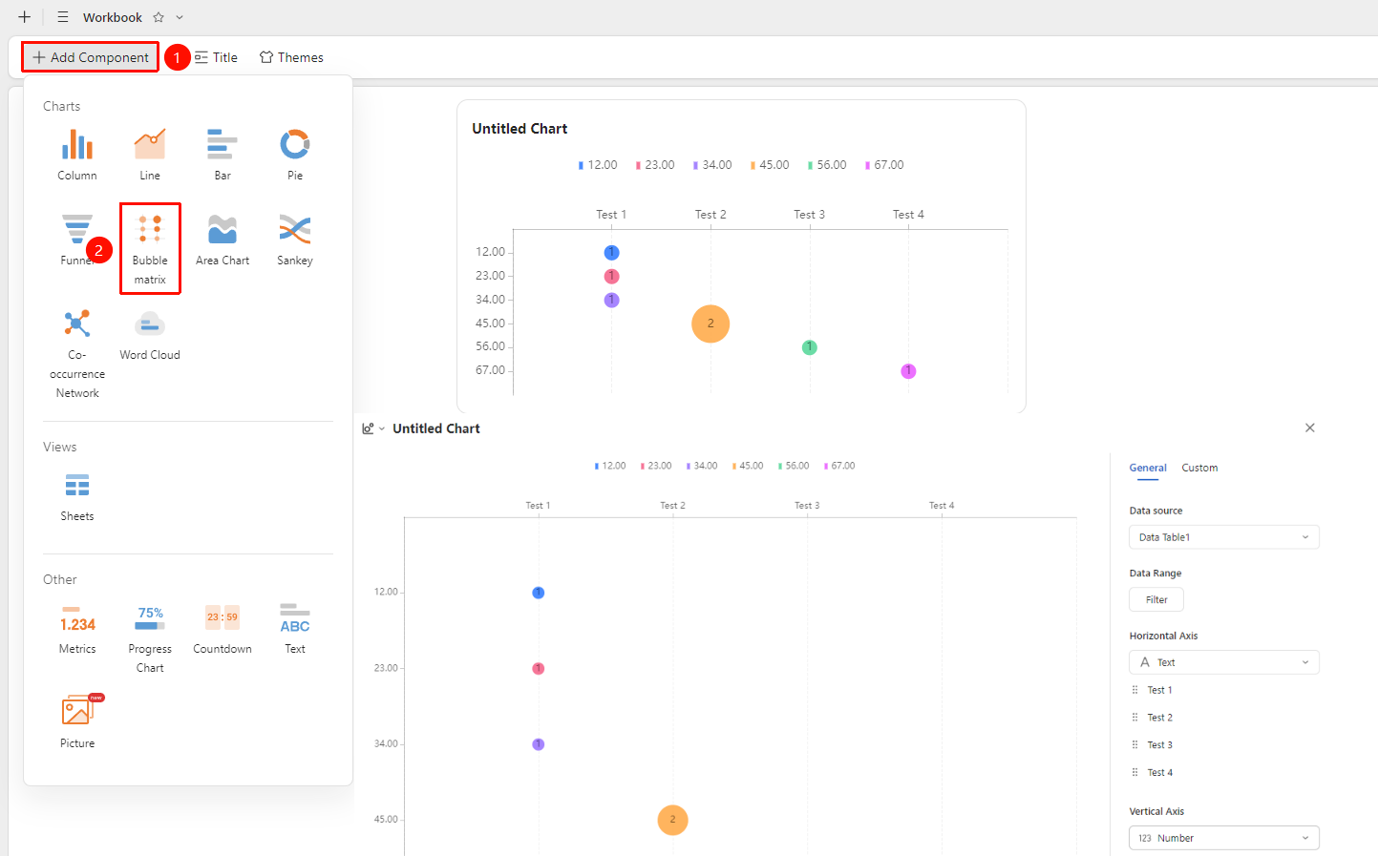Add a Word Cloud chart
Image resolution: width=1378 pixels, height=856 pixels.
(x=150, y=335)
